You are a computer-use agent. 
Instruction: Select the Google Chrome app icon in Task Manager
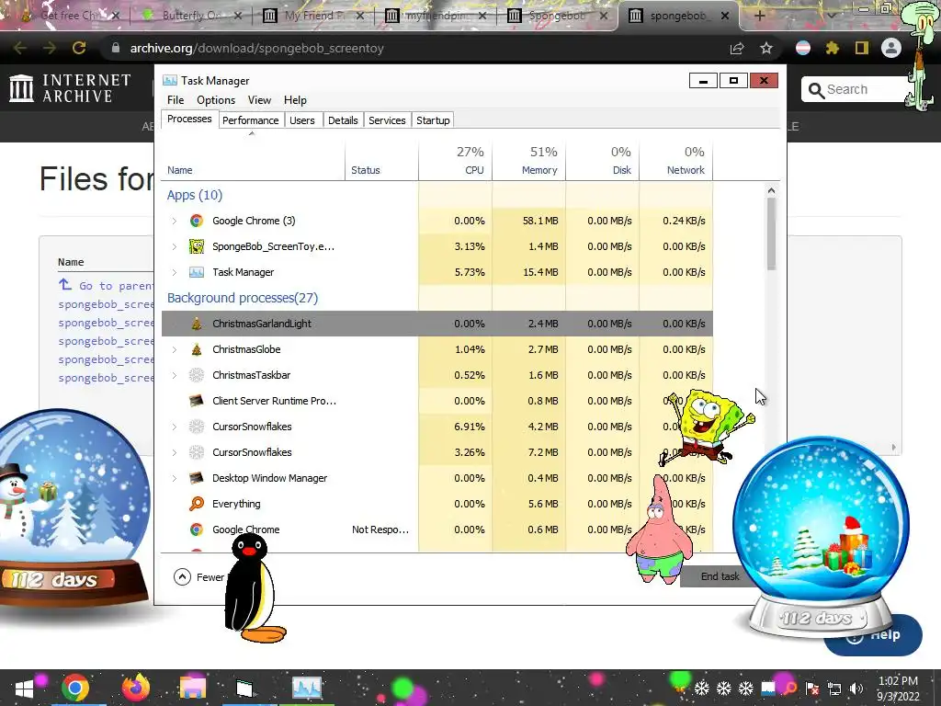coord(197,221)
